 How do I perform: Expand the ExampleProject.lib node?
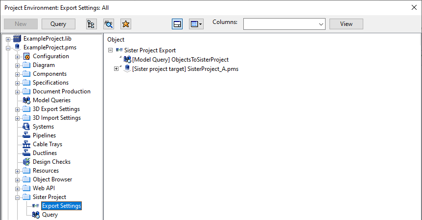pyautogui.click(x=8, y=39)
